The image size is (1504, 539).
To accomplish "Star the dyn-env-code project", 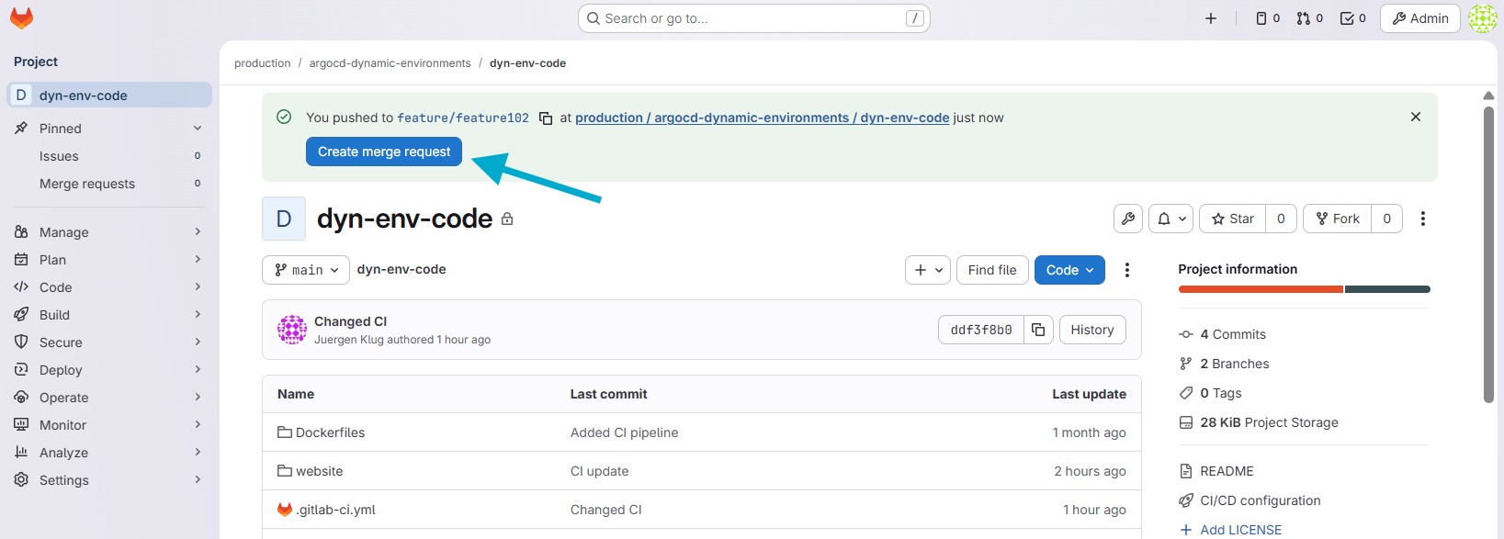I will pos(1232,219).
